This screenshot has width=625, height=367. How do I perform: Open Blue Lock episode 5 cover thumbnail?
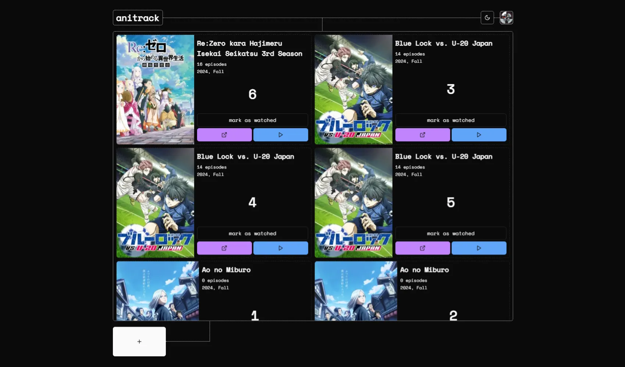(353, 203)
